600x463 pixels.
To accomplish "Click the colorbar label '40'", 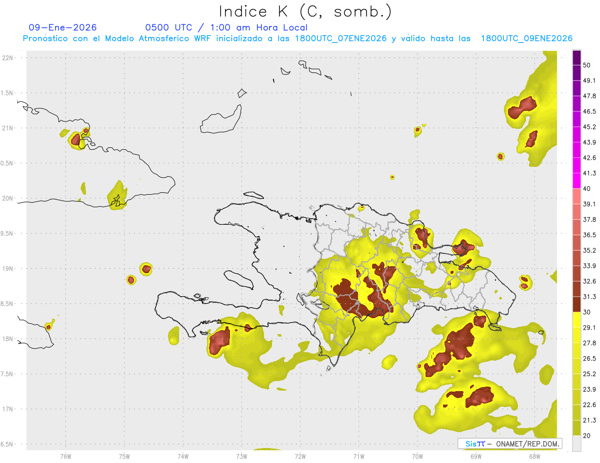I will point(587,189).
